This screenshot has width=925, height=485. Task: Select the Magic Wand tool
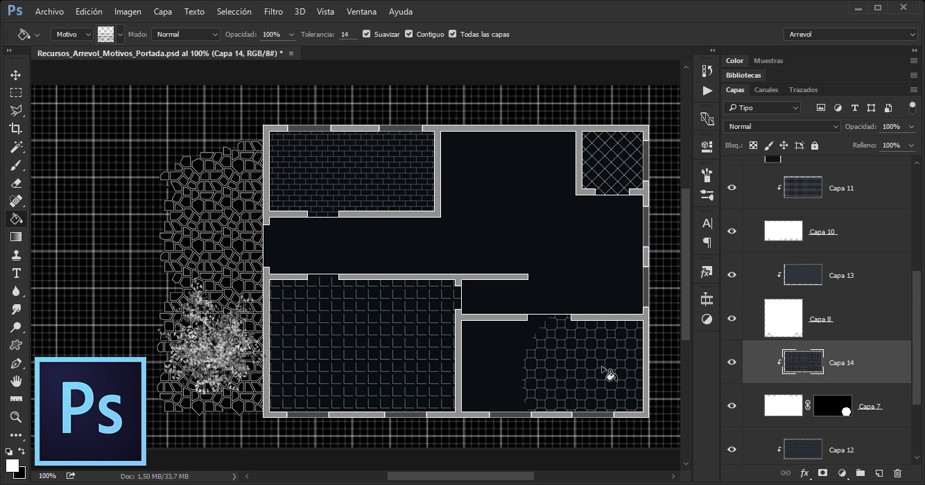click(x=15, y=147)
